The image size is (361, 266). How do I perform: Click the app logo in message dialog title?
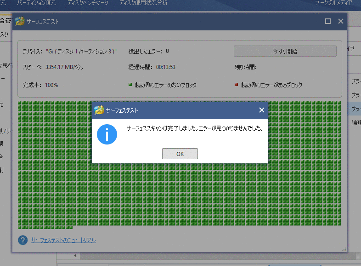tap(99, 110)
